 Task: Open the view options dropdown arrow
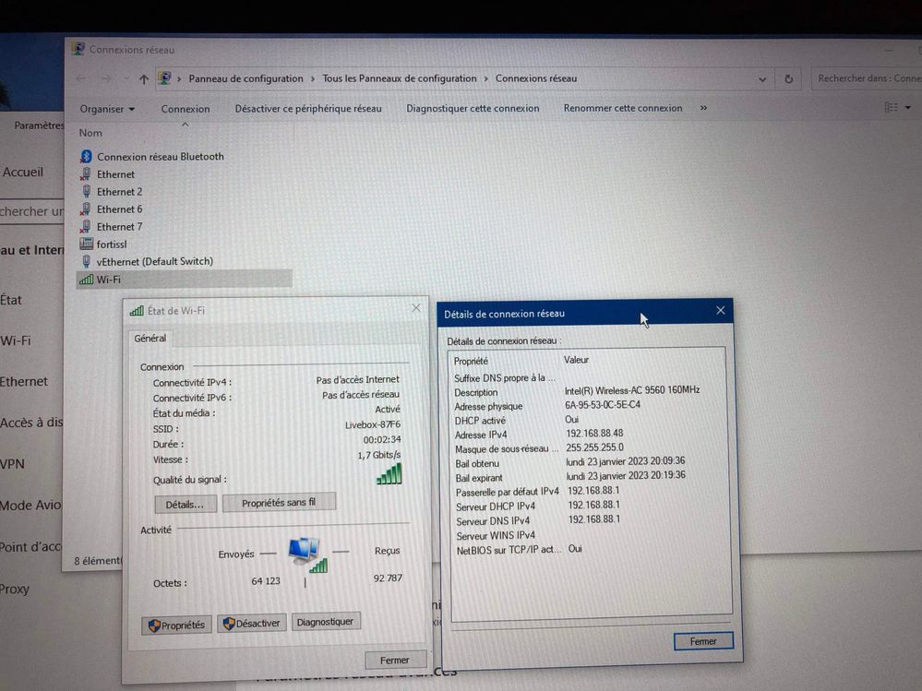[x=908, y=108]
